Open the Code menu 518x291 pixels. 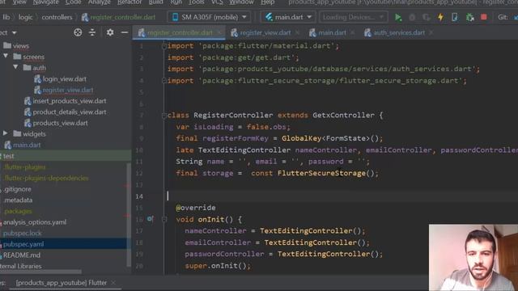[73, 2]
